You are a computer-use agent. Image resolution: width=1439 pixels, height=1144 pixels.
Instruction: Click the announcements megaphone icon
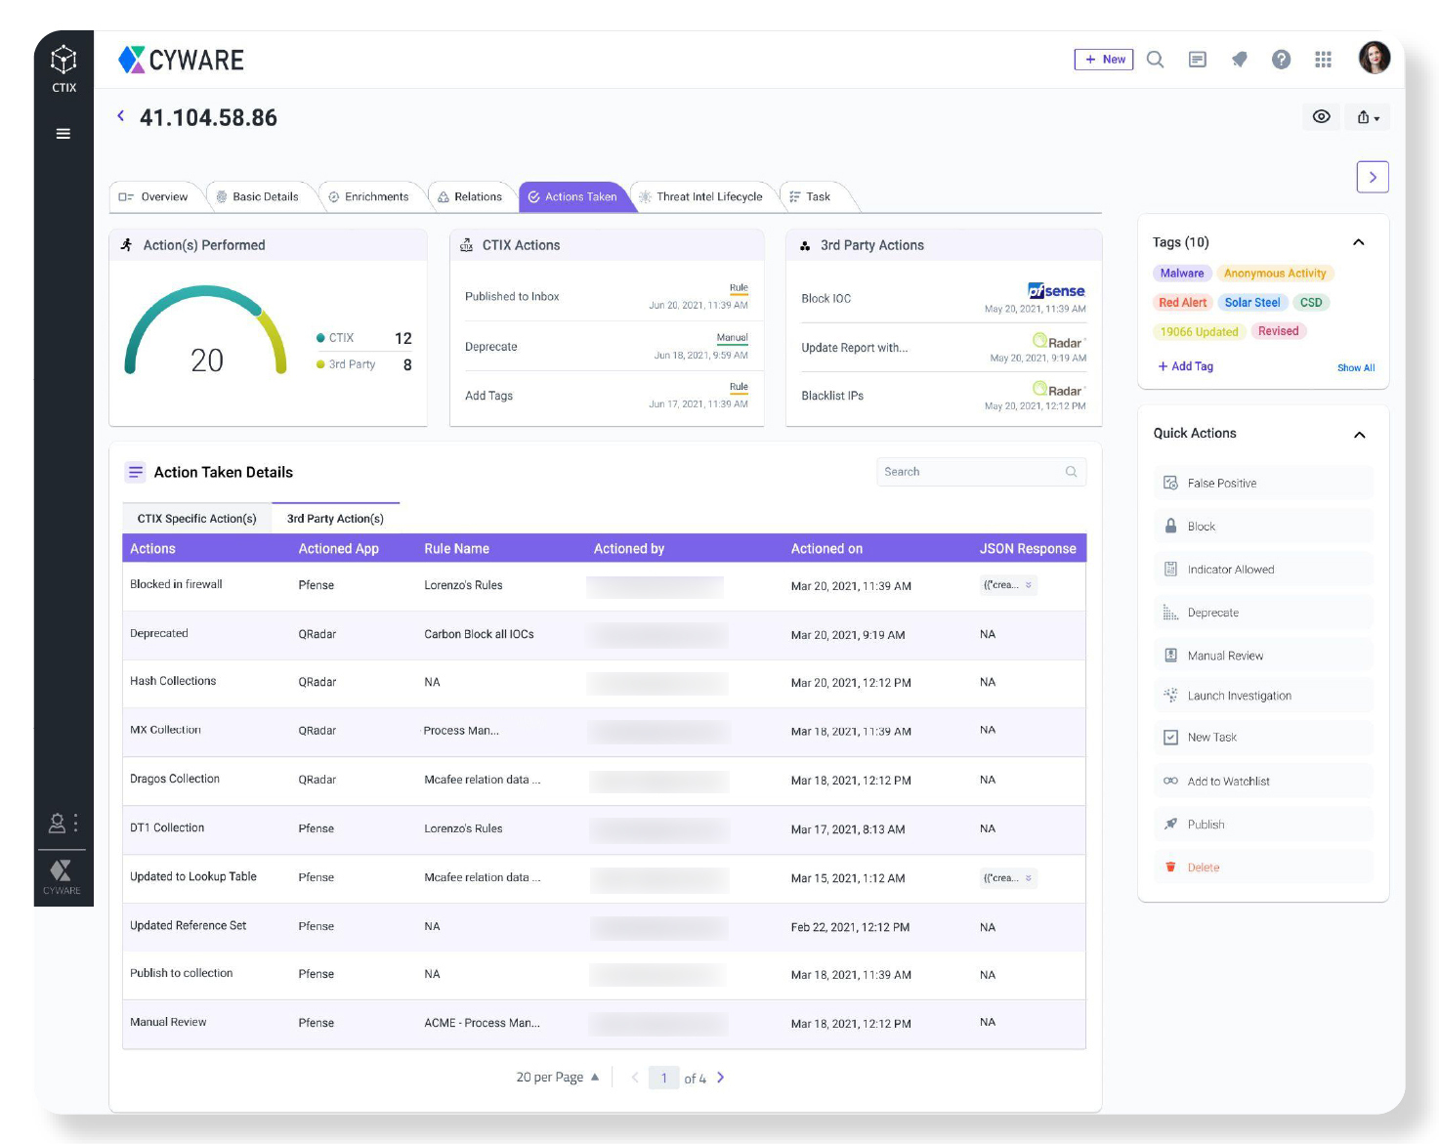click(x=1239, y=60)
